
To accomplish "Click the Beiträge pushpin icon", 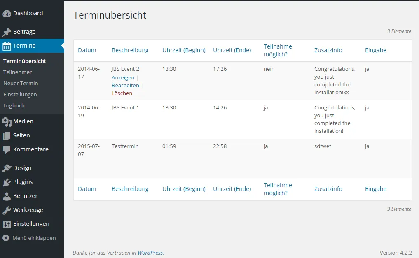I will (7, 32).
